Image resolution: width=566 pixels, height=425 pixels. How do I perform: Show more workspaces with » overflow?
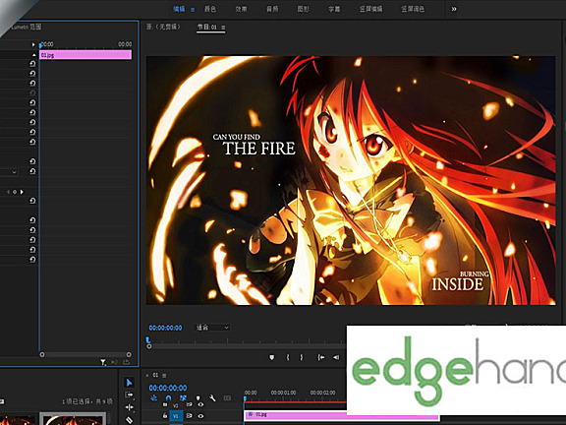[454, 9]
